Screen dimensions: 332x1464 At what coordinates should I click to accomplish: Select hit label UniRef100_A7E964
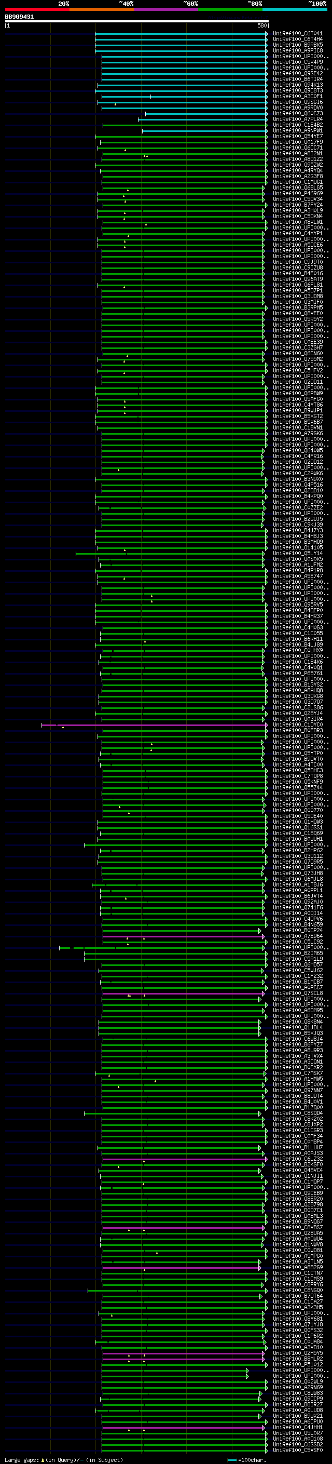[x=297, y=936]
